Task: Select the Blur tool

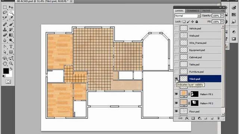Action: point(5,40)
